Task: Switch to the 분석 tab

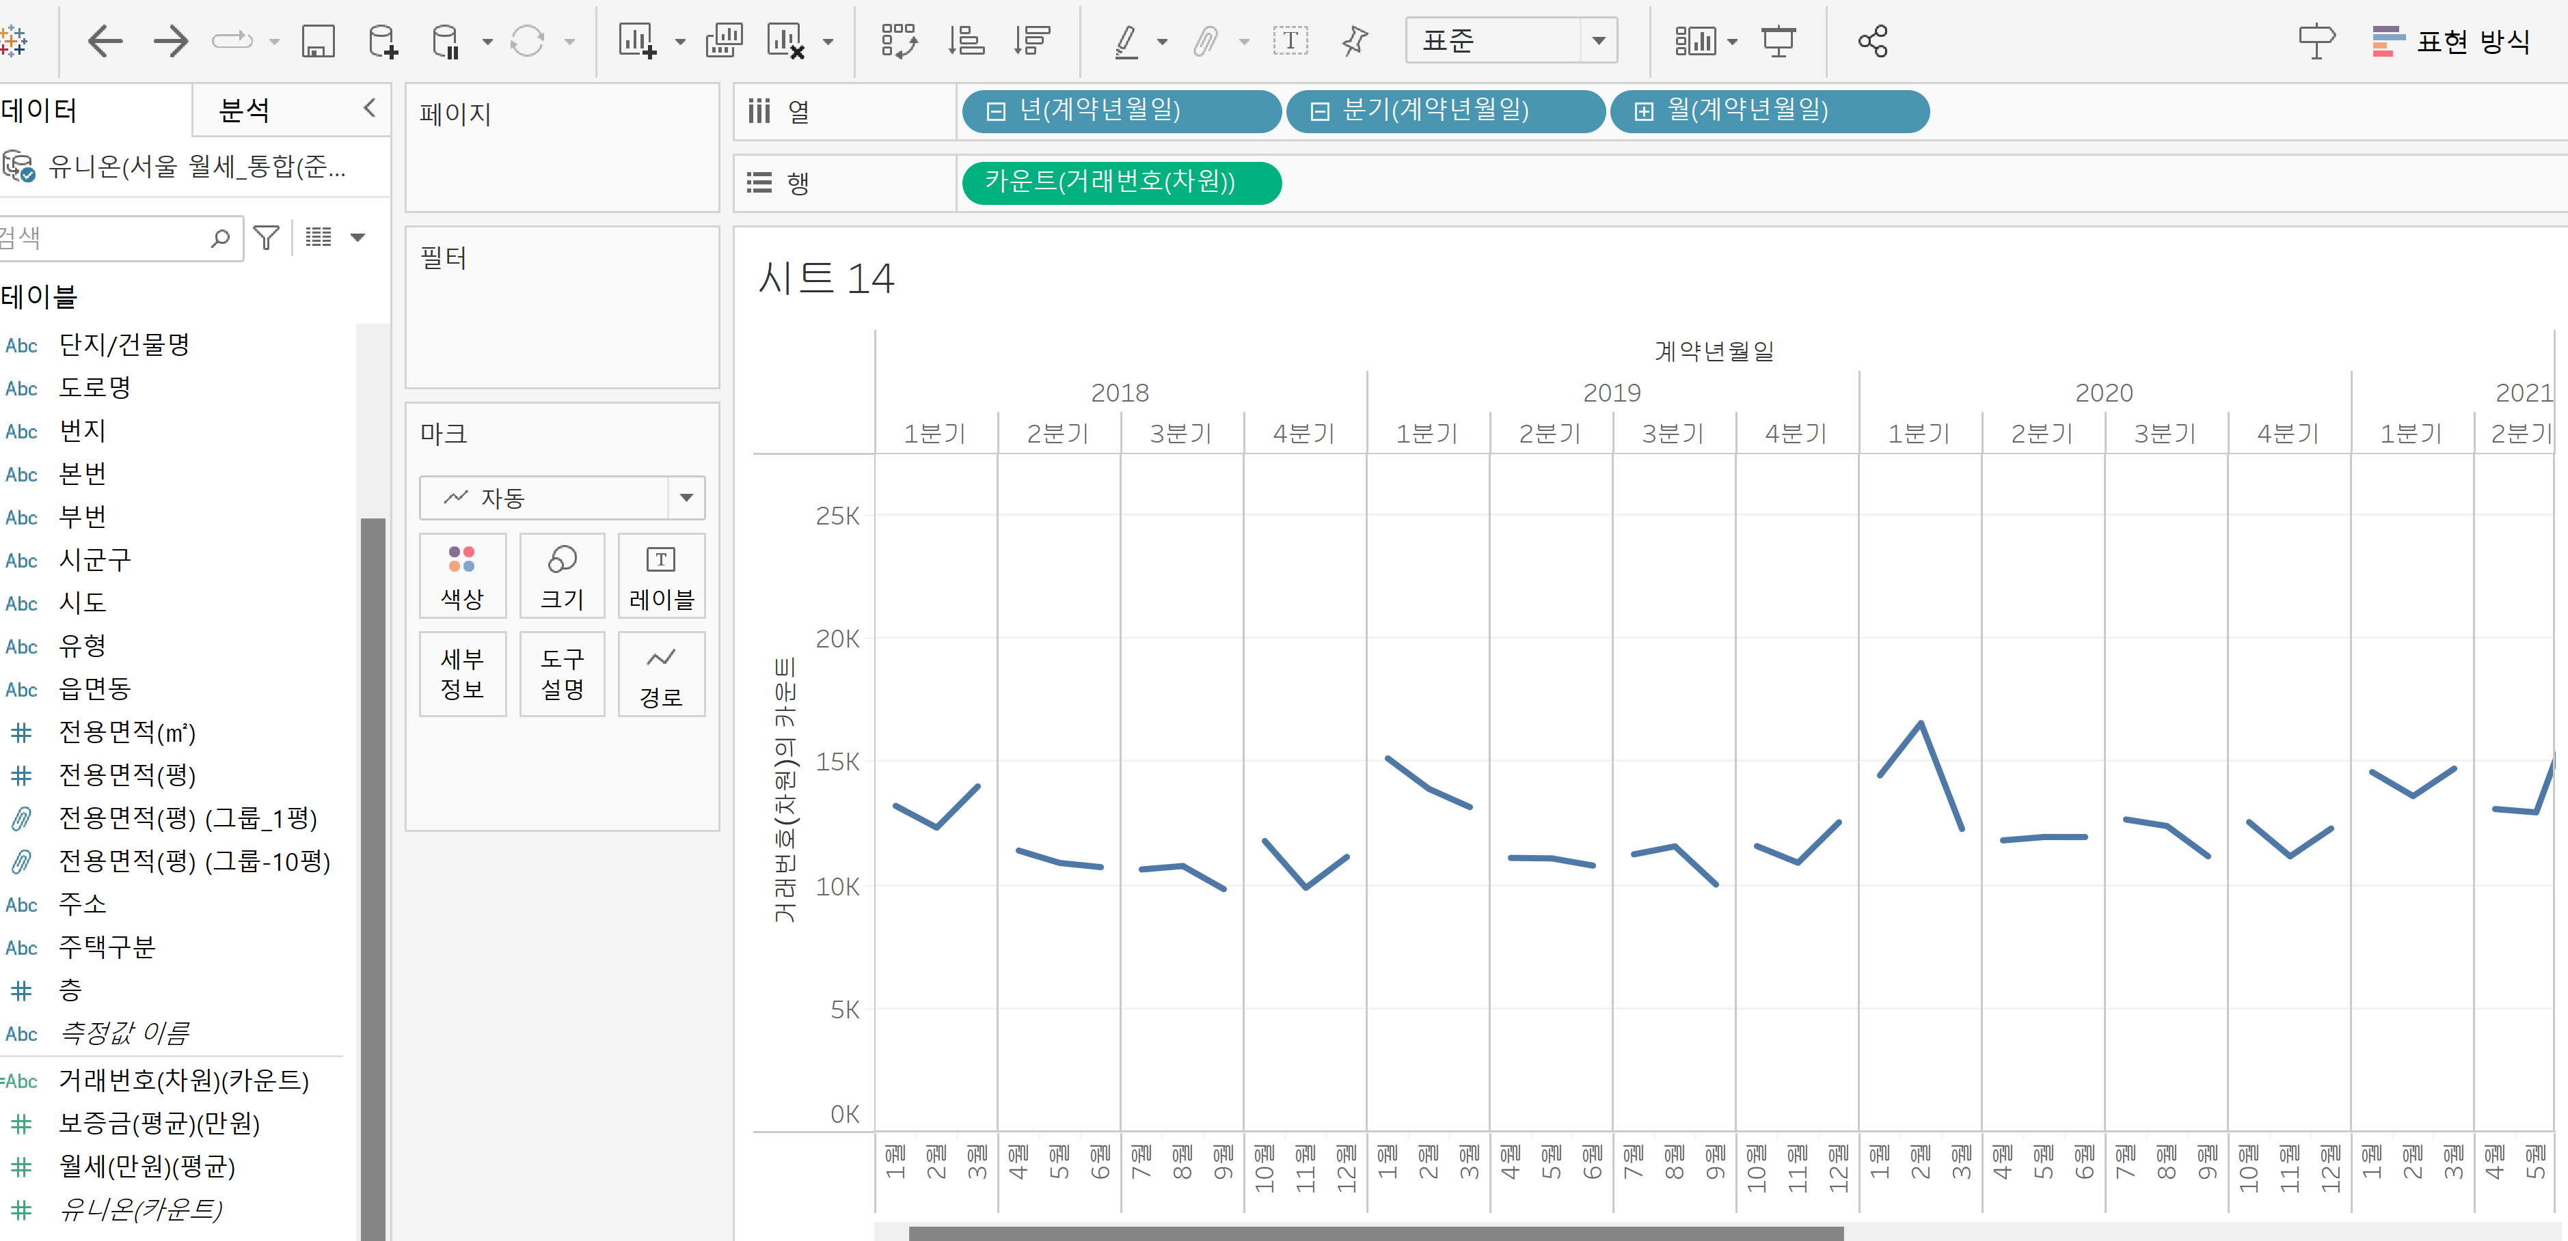Action: (x=244, y=109)
